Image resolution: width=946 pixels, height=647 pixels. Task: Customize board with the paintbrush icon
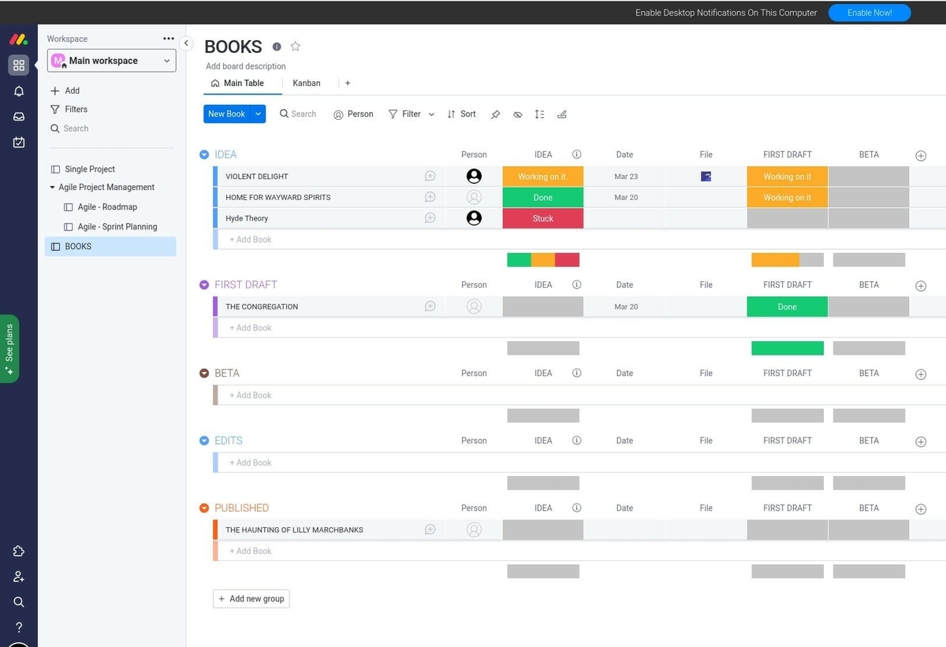click(x=561, y=114)
